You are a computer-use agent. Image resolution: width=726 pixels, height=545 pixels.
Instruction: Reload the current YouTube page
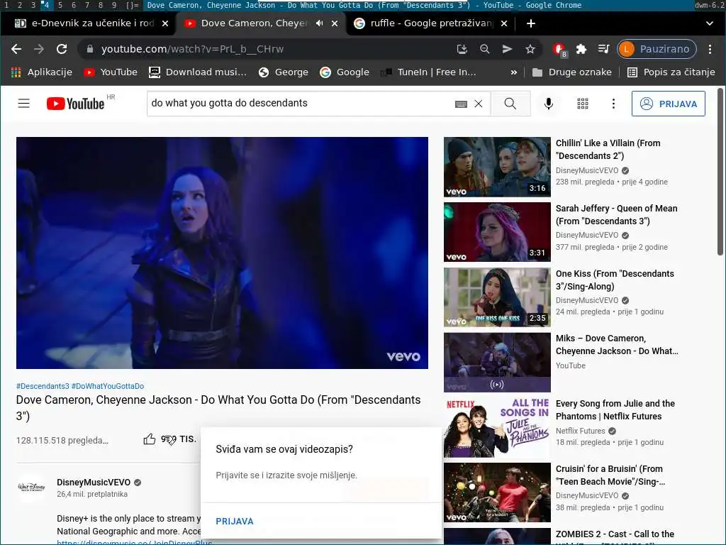point(62,49)
